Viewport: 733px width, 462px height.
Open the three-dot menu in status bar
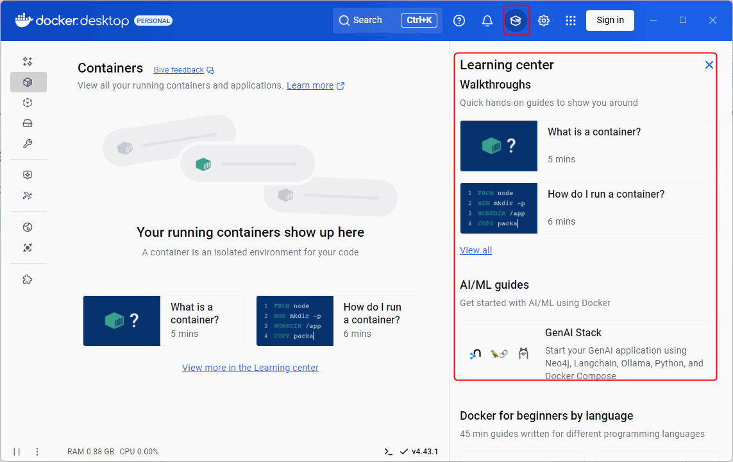tap(37, 452)
